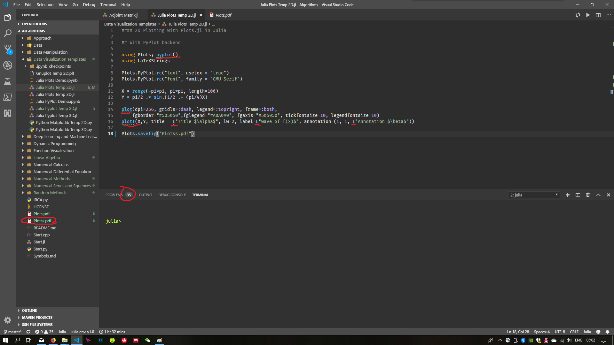
Task: Open the Manage settings gear
Action: point(8,320)
